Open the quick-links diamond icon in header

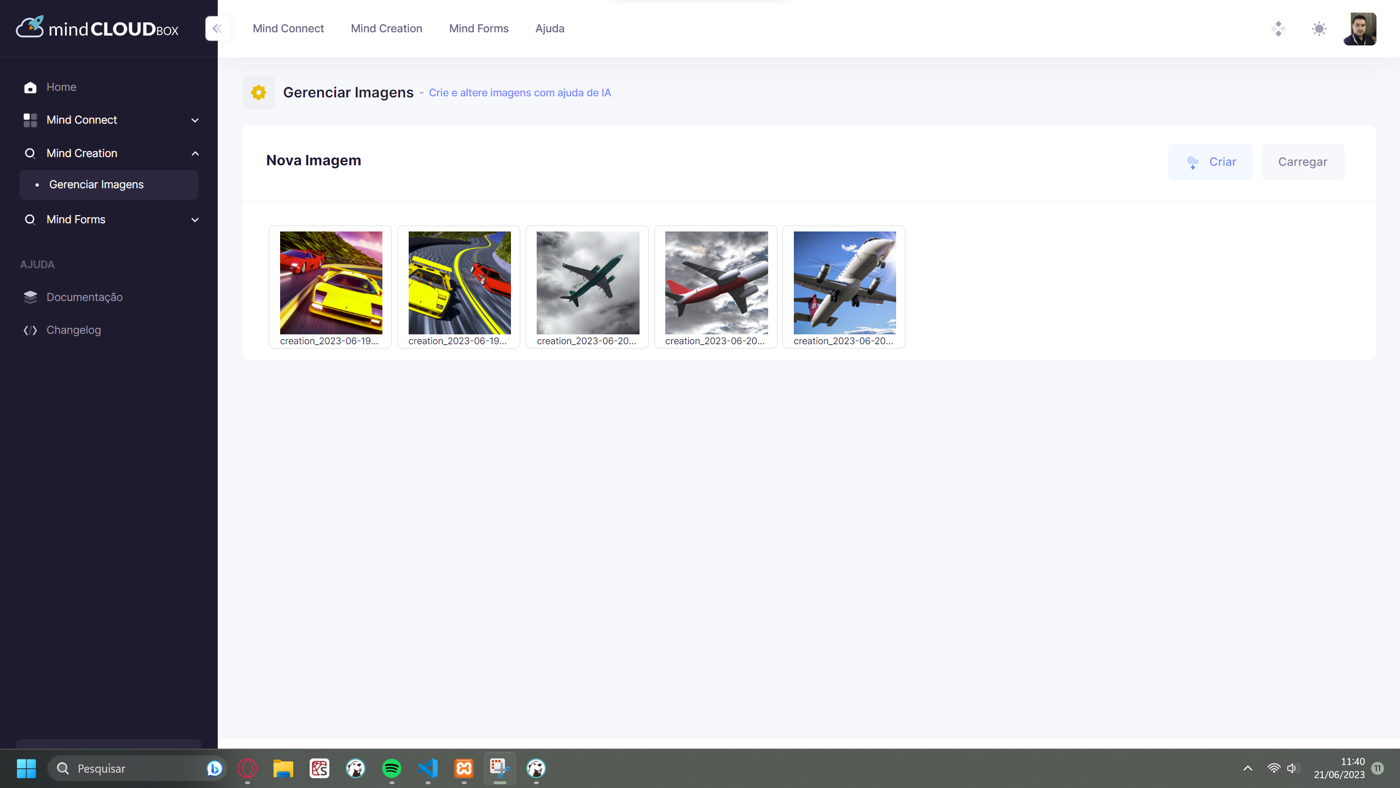[x=1279, y=28]
